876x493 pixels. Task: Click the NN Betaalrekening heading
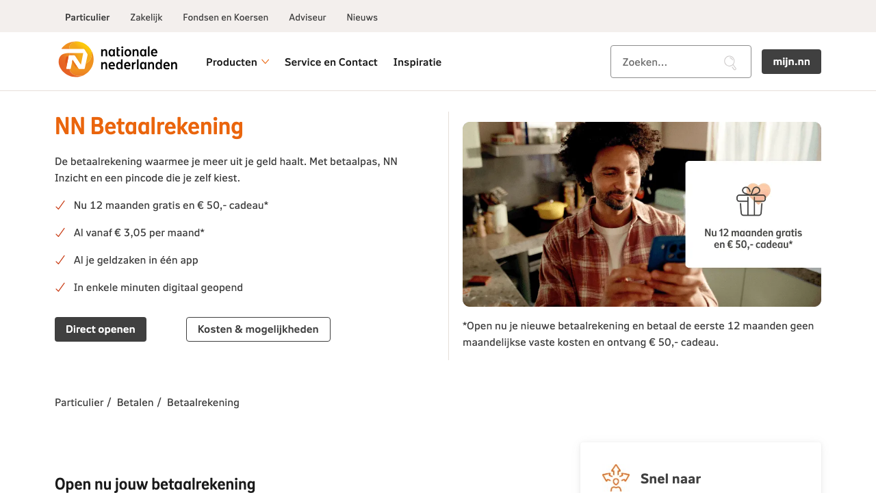(149, 127)
